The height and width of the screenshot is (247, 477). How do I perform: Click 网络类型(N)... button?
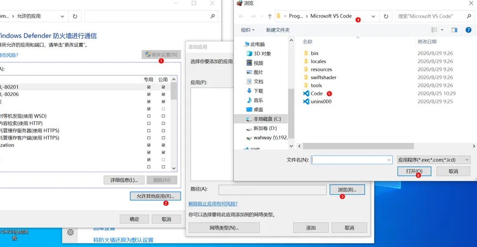coord(224,227)
